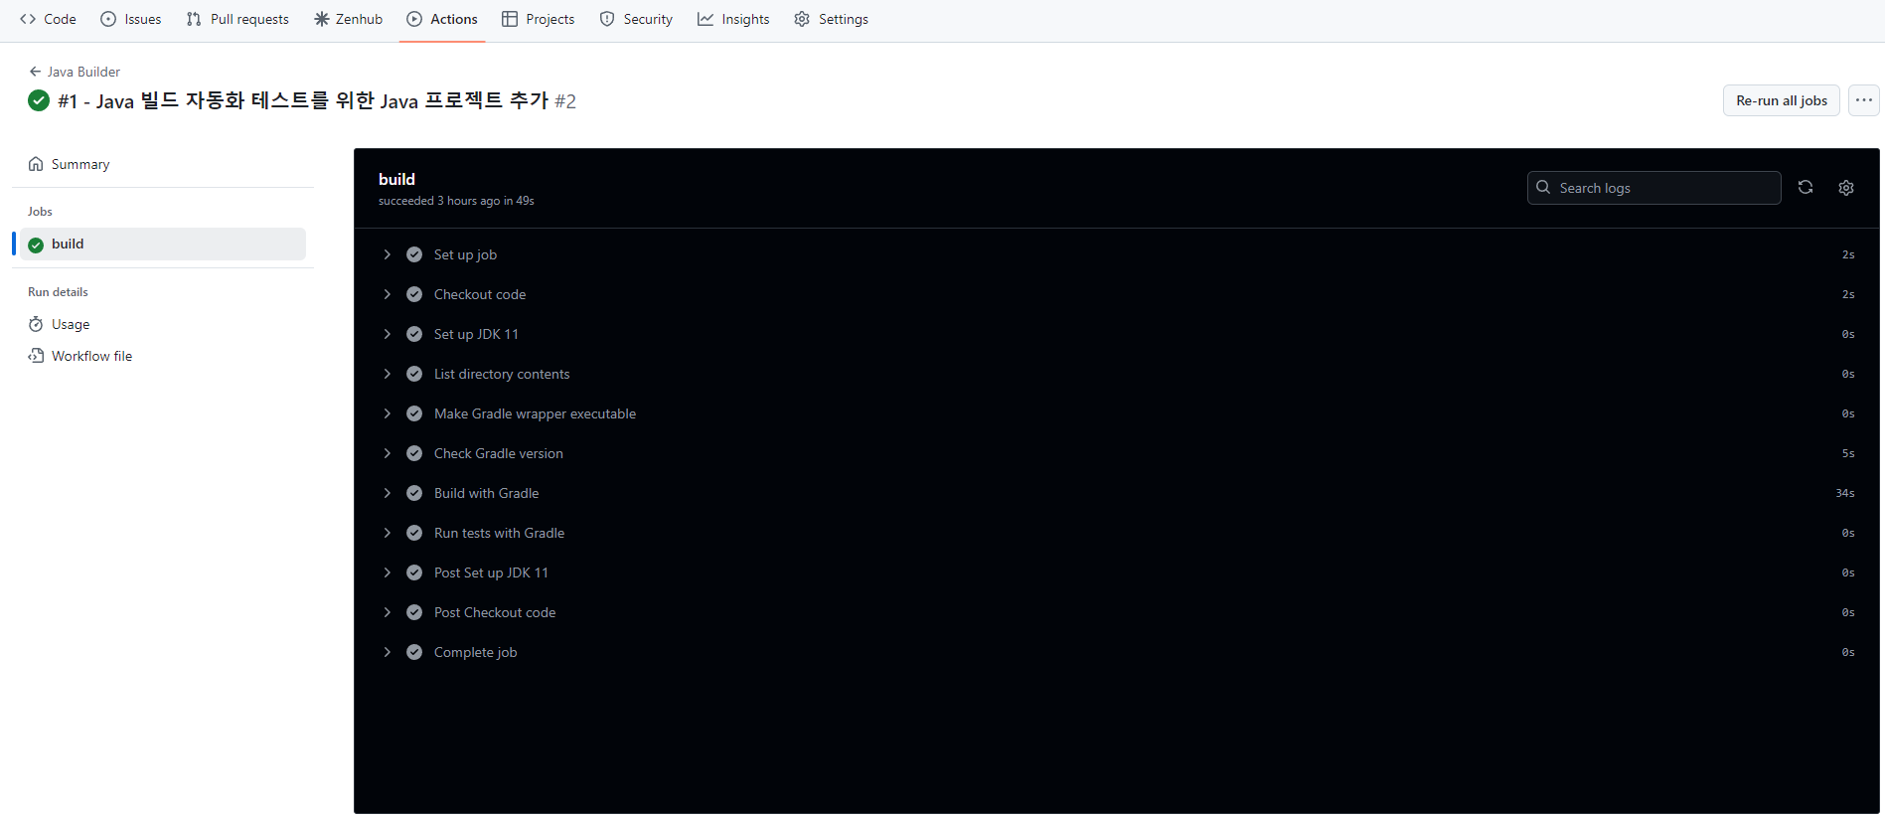This screenshot has height=817, width=1885.
Task: View the Insights tab
Action: pyautogui.click(x=733, y=19)
